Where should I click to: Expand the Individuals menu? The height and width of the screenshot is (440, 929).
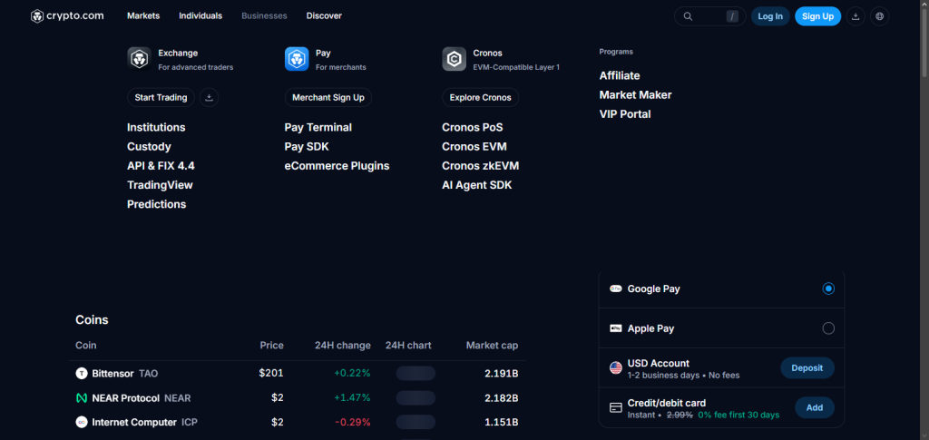(200, 16)
